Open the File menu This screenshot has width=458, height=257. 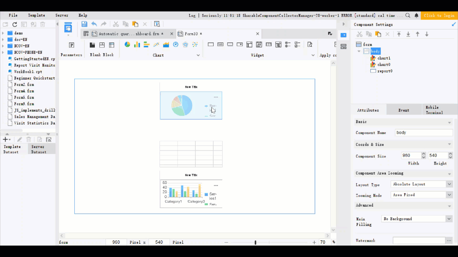click(13, 15)
